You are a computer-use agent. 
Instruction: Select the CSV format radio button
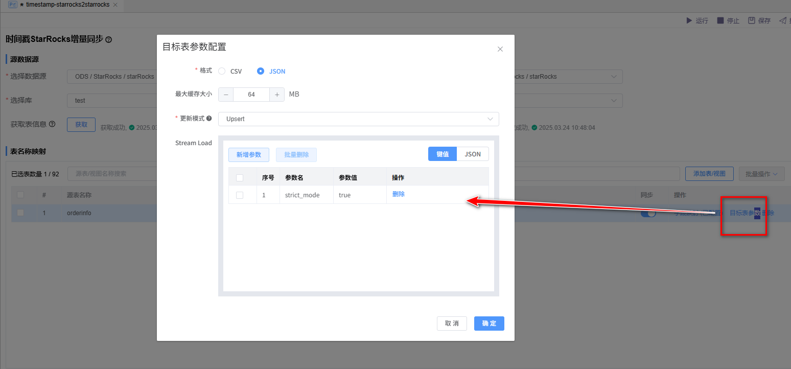click(222, 71)
